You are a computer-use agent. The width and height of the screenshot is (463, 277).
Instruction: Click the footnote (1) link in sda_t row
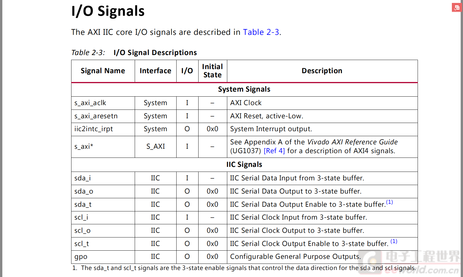click(x=389, y=202)
